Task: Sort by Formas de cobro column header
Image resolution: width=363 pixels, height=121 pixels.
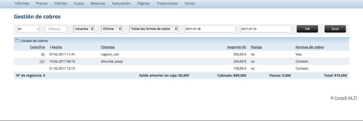Action: point(309,47)
